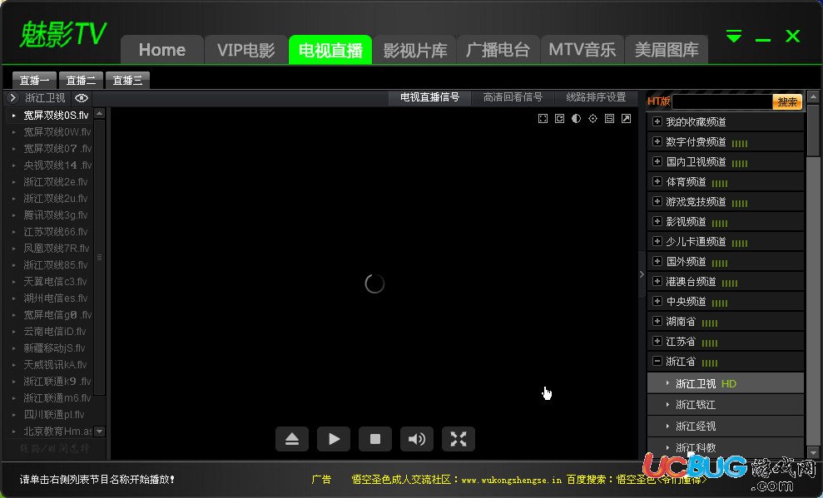
Task: Select the 直播三 sub-tab
Action: [127, 80]
